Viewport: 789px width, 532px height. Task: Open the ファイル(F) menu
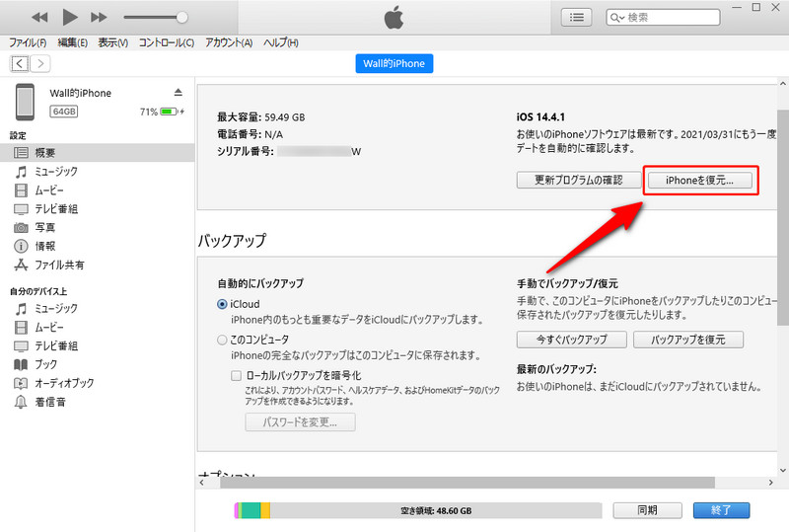28,42
